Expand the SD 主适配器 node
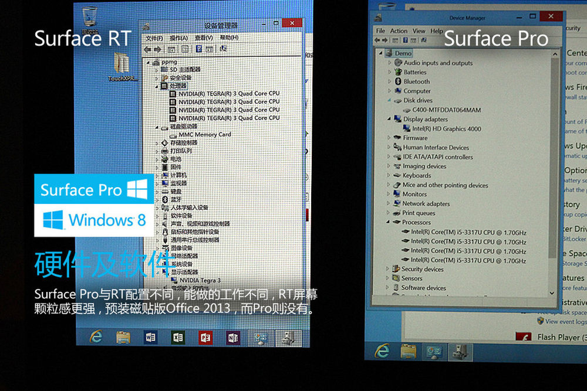Image resolution: width=587 pixels, height=391 pixels. [157, 70]
